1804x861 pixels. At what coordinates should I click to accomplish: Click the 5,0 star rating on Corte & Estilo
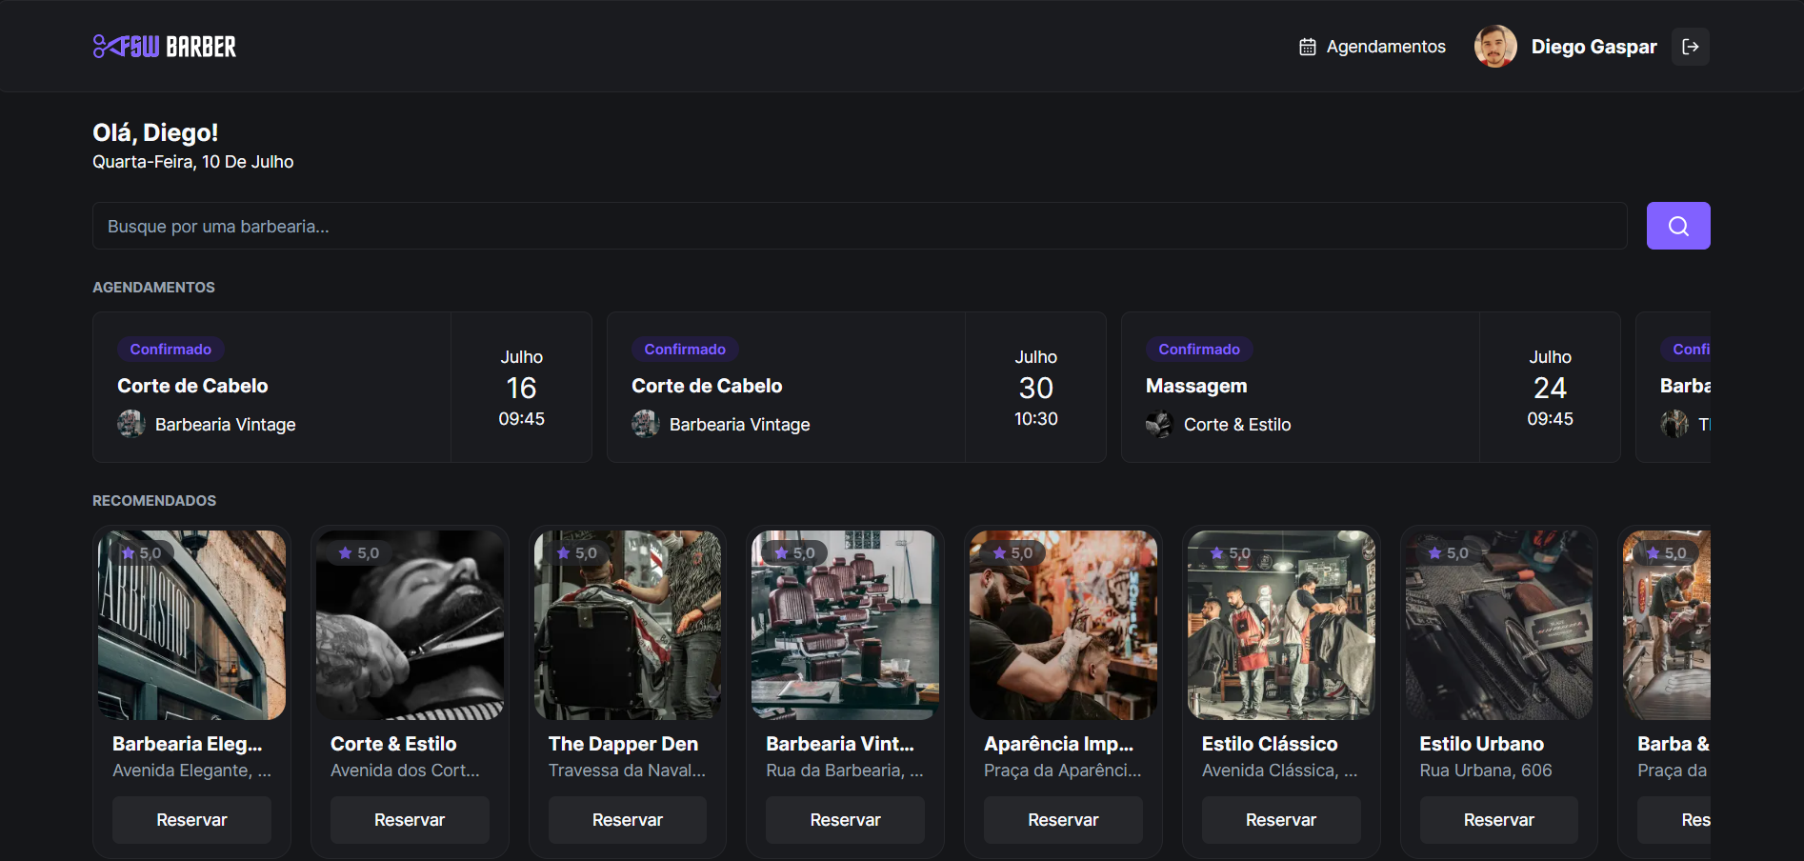point(358,553)
